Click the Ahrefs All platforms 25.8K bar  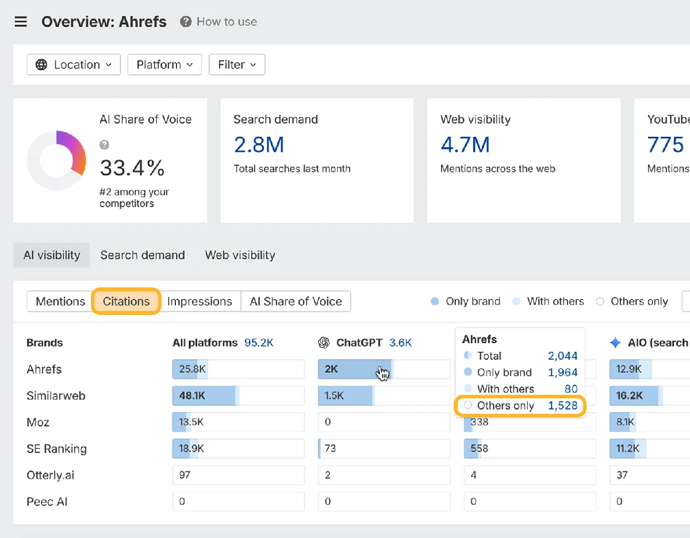[239, 369]
